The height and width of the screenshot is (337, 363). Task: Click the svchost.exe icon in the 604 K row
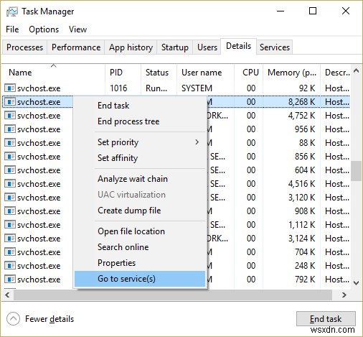point(10,170)
